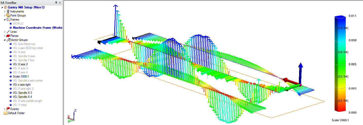Image resolution: width=363 pixels, height=125 pixels.
Task: Select VG: Spindle Y line
Action: [24, 60]
